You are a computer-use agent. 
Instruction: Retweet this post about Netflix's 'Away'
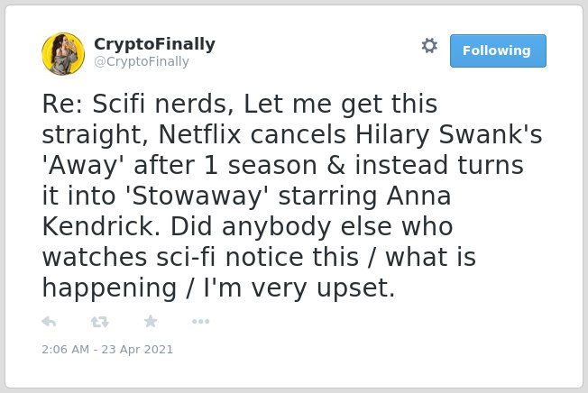pos(100,322)
